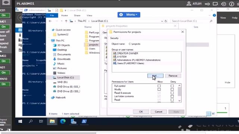Click the ATL01 location icon in lab bar
The width and height of the screenshot is (239, 134).
(189, 3)
